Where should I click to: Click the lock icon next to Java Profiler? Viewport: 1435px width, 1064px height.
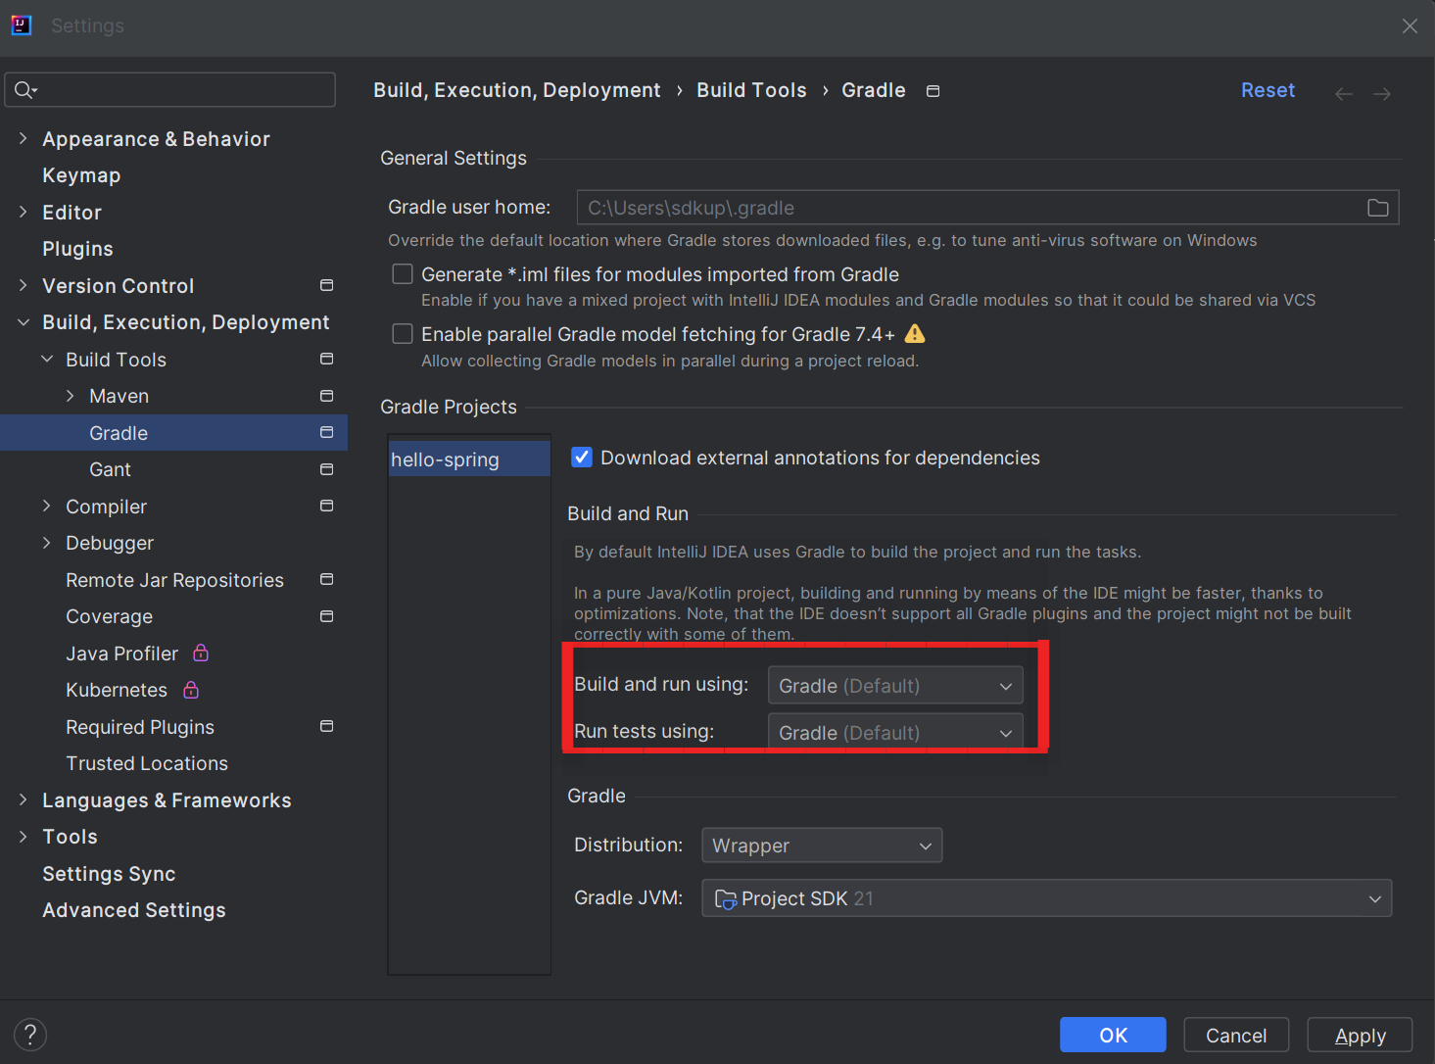point(201,653)
